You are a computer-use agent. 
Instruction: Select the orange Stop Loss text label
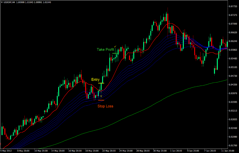105,106
